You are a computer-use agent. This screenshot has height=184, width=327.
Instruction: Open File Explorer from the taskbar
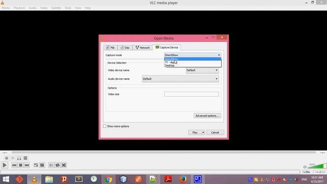coord(49,179)
